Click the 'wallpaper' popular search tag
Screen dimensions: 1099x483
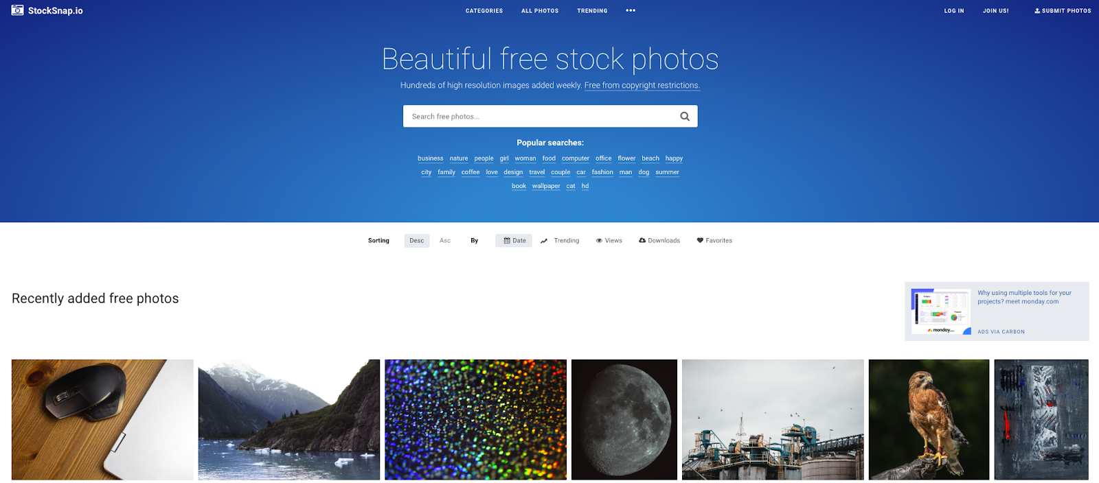tap(546, 186)
